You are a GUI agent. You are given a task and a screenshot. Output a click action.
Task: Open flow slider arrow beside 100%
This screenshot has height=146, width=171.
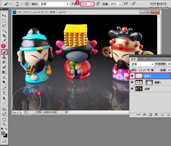coord(120,4)
